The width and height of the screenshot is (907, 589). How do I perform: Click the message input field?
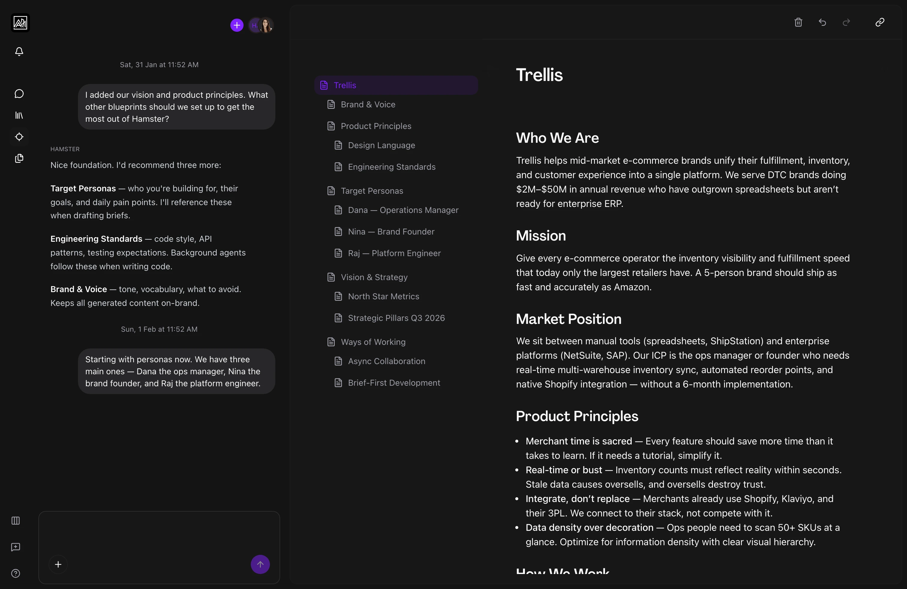tap(159, 534)
